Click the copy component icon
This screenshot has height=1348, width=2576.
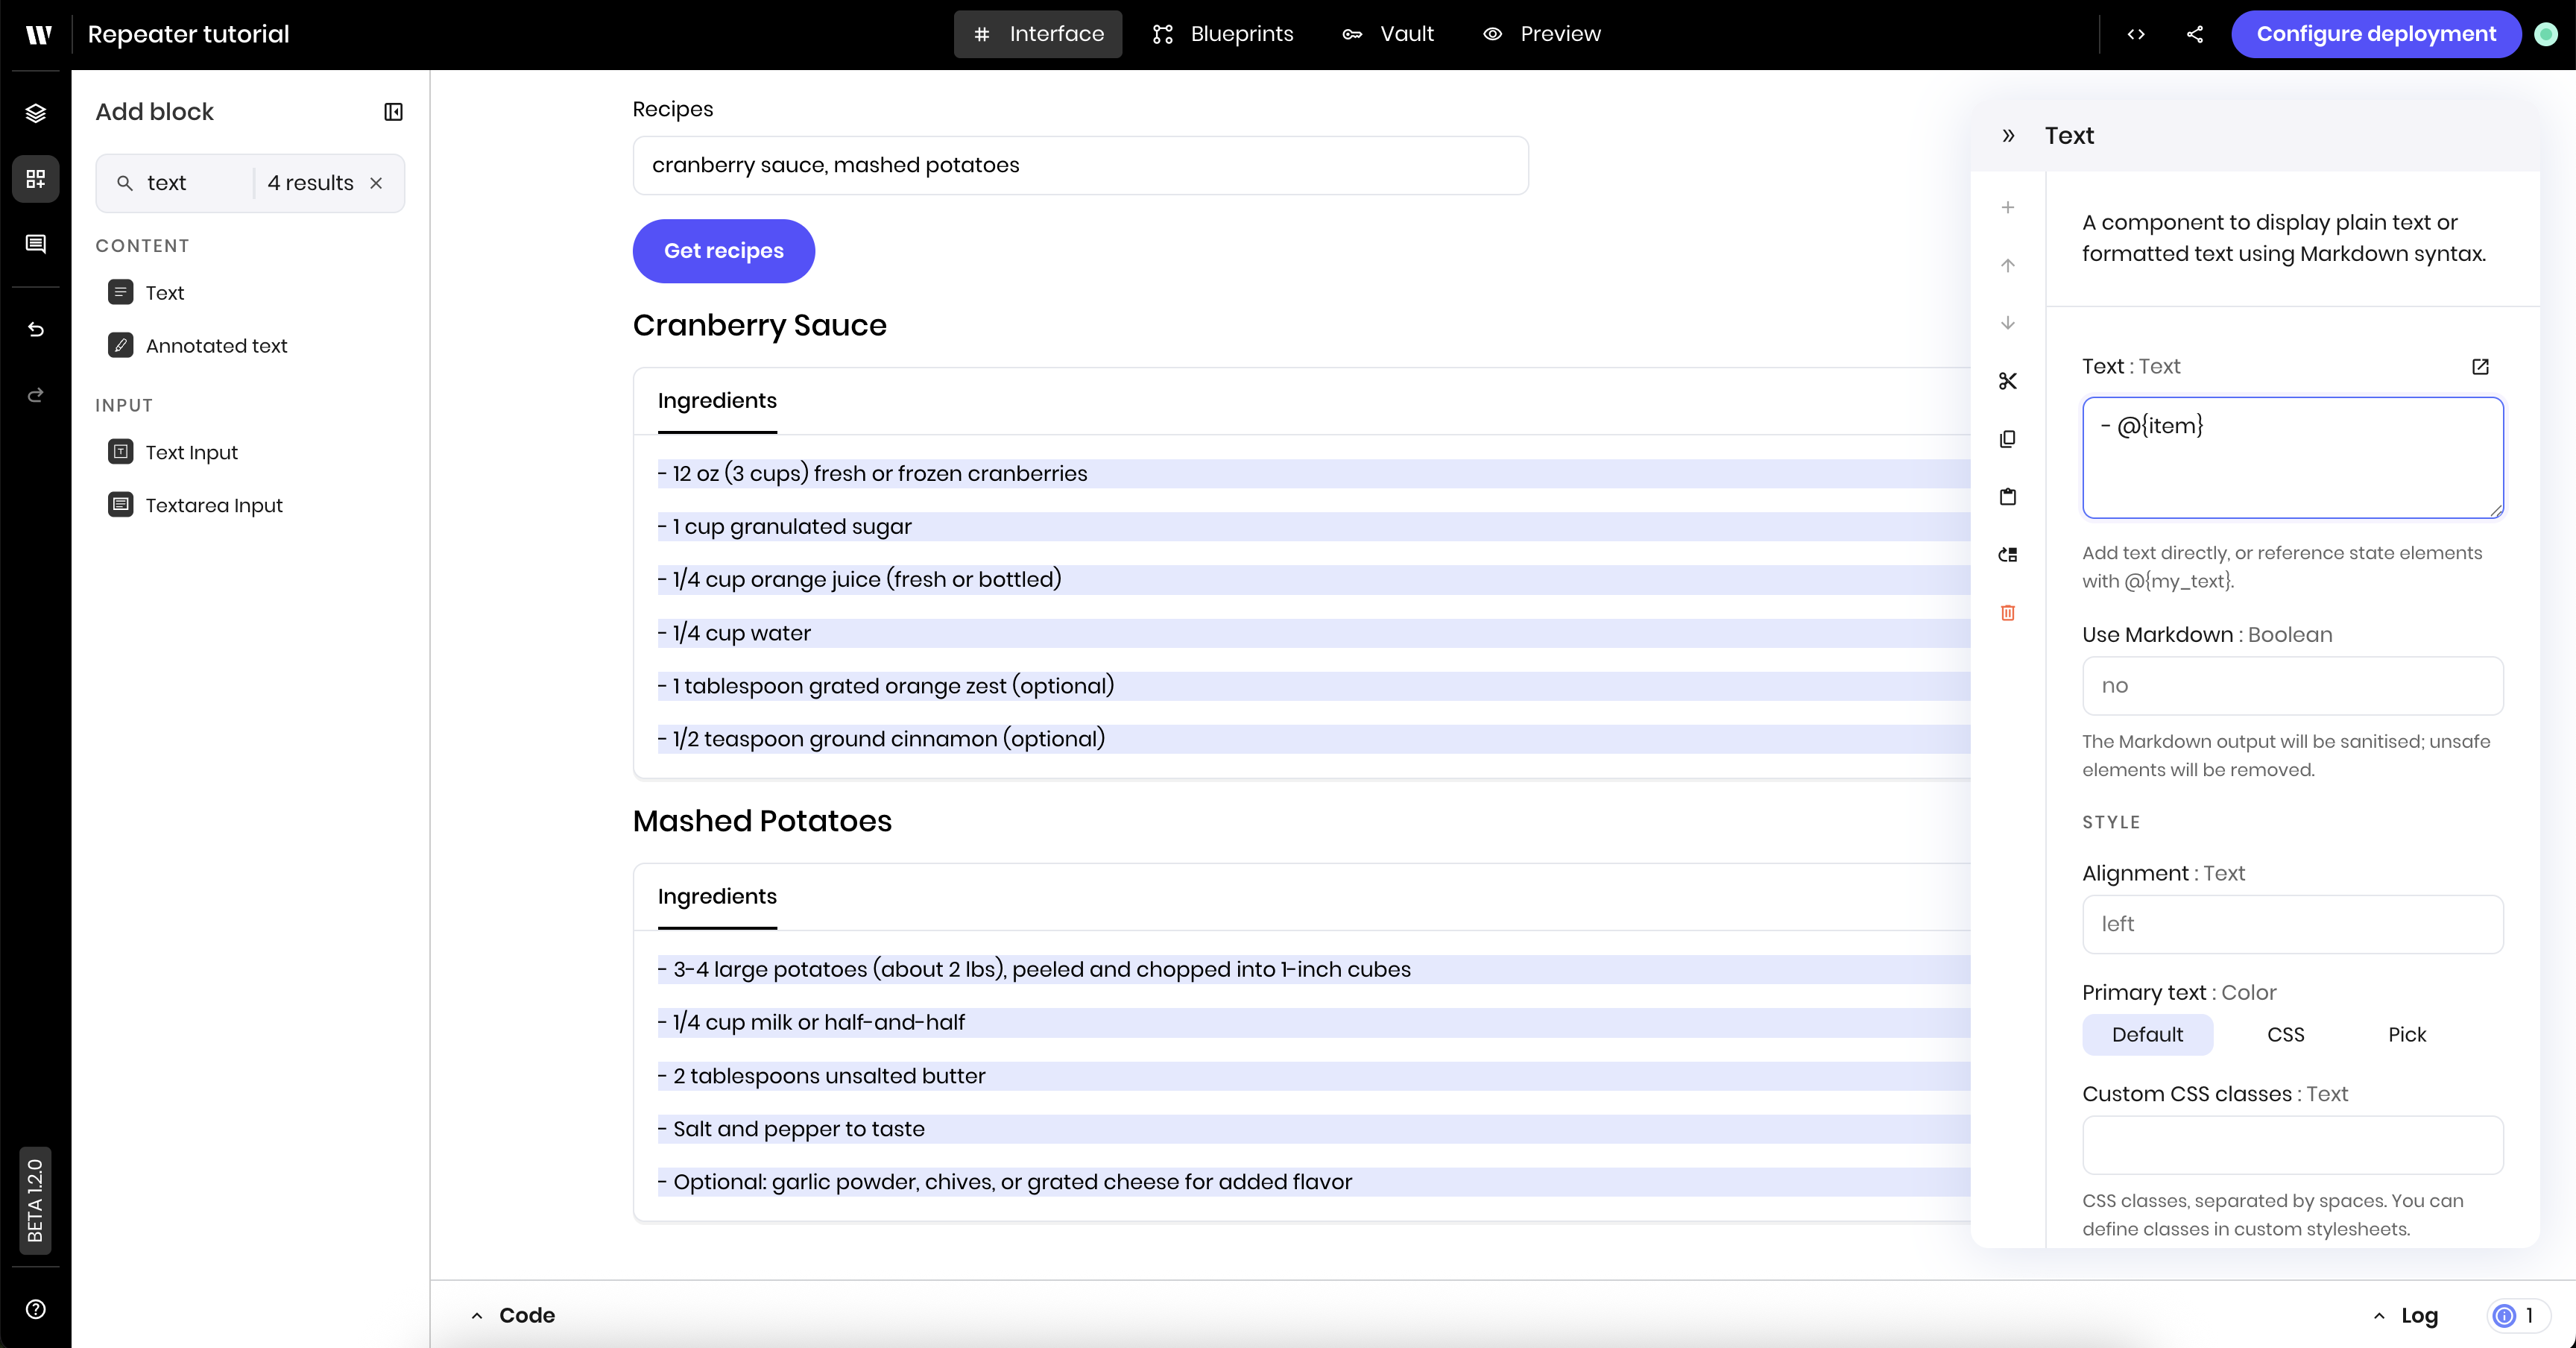2007,439
